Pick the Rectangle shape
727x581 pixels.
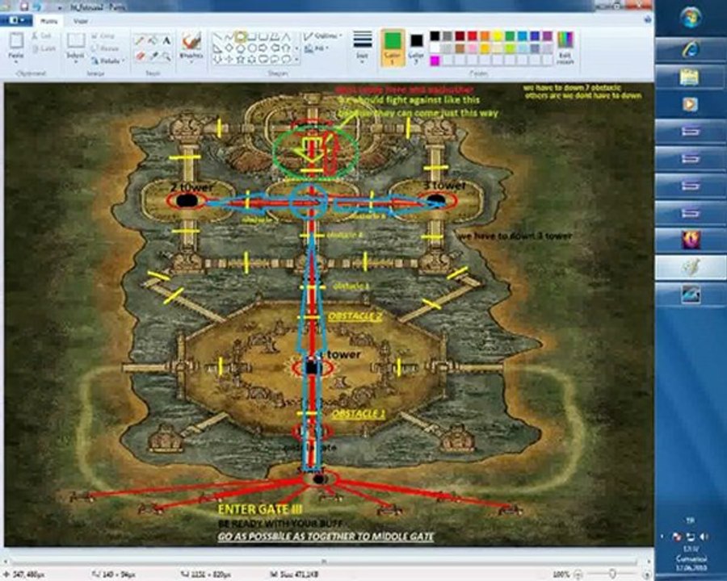pos(251,36)
